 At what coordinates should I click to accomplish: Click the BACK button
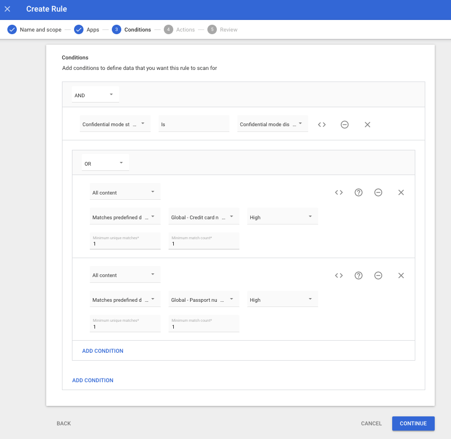coord(64,423)
